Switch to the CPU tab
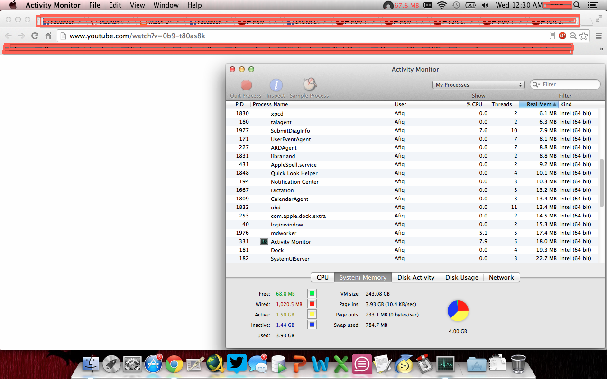607x379 pixels. (x=322, y=277)
